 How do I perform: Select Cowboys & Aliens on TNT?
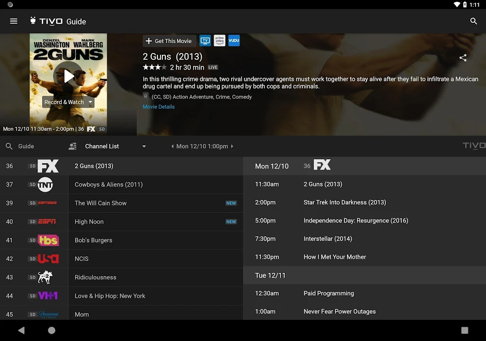tap(109, 185)
